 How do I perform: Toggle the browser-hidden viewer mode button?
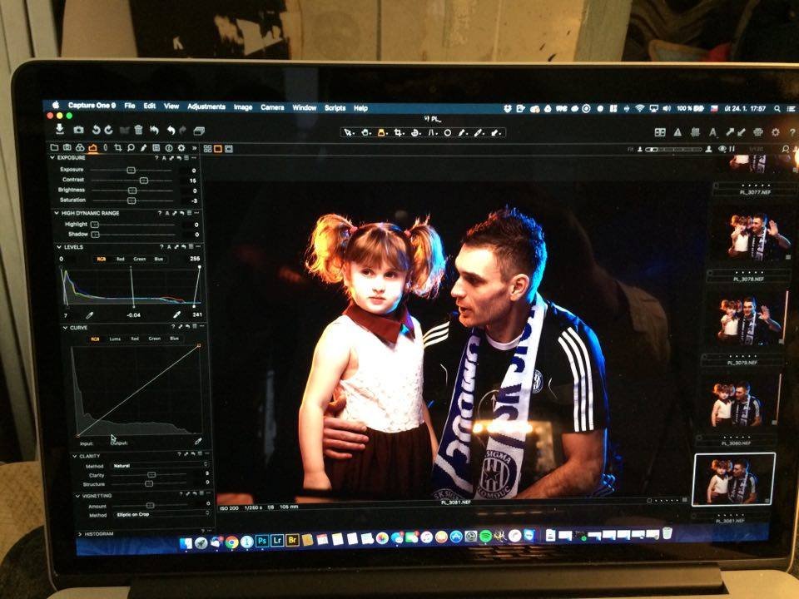229,149
